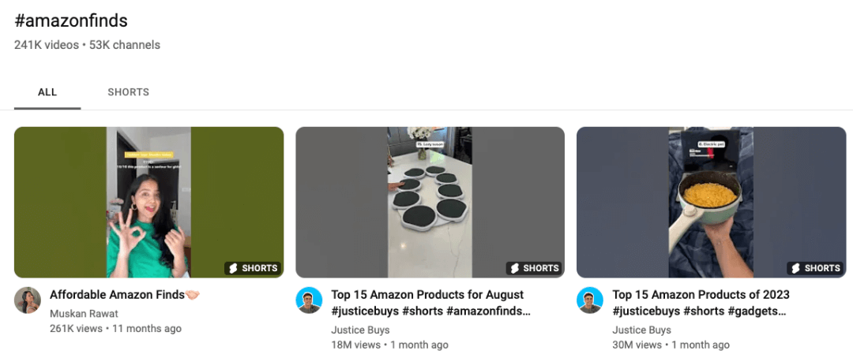Viewport: 853px width, 358px height.
Task: Click SHORTS badge on Affordable Amazon Finds thumbnail
Action: tap(253, 268)
